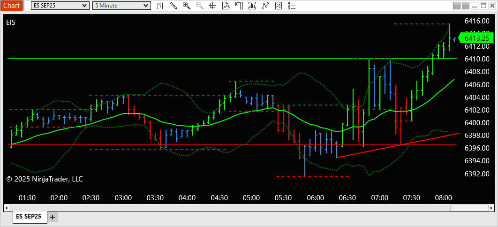498x227 pixels.
Task: Click the 04:00 time axis label
Action: [x=187, y=198]
